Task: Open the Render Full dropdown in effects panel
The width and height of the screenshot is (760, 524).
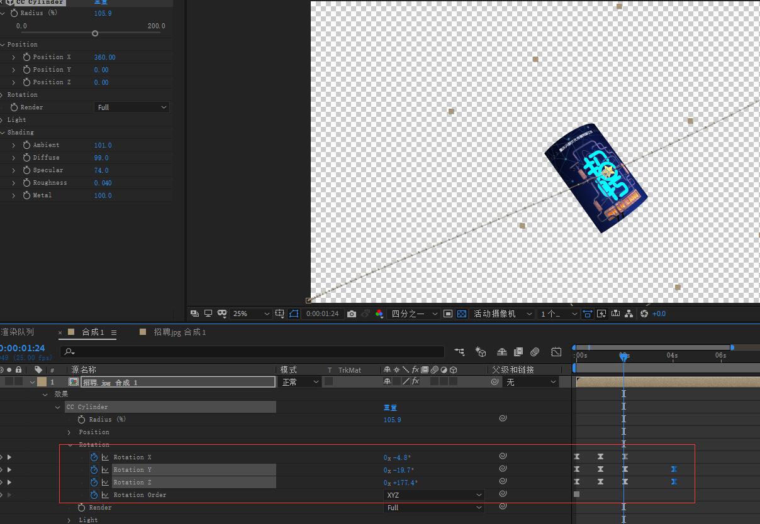Action: coord(132,107)
